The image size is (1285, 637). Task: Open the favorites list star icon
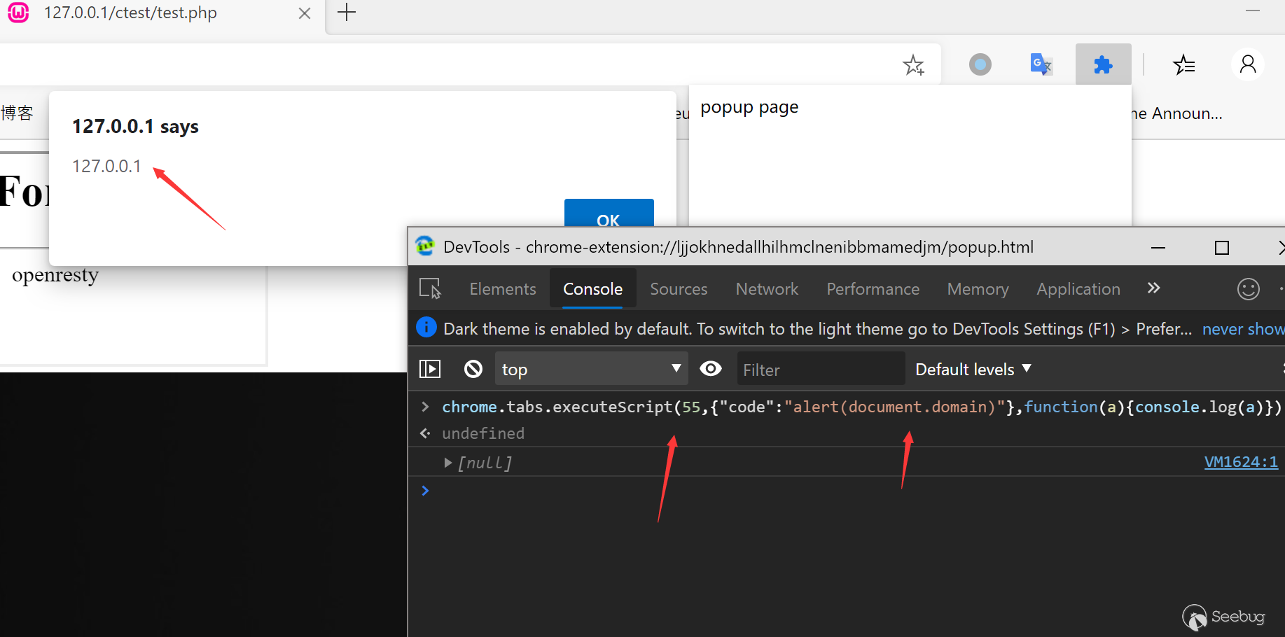tap(1183, 65)
